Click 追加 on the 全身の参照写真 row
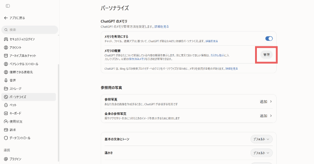The height and width of the screenshot is (164, 314). [x=264, y=116]
